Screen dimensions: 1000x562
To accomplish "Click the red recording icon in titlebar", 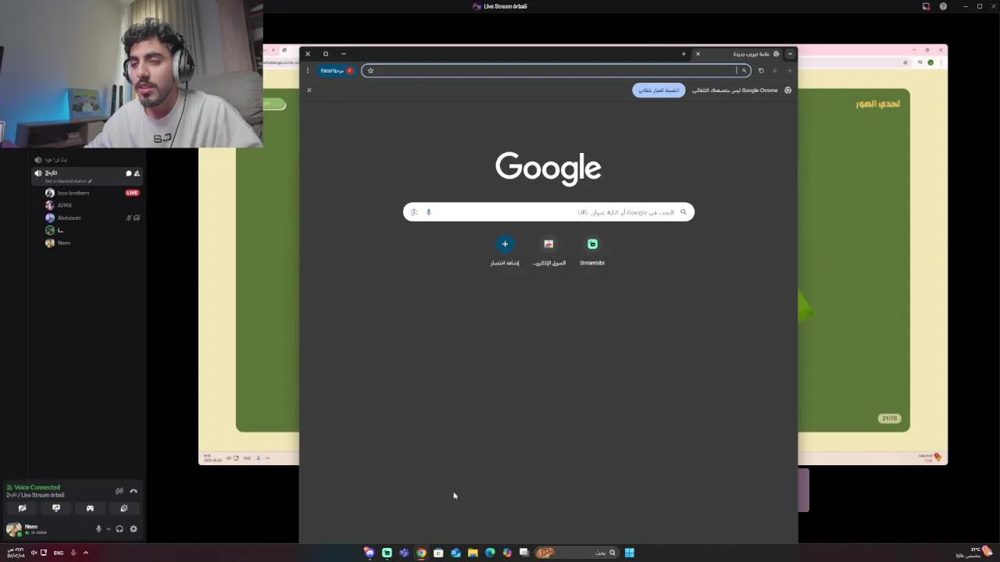I will click(926, 6).
